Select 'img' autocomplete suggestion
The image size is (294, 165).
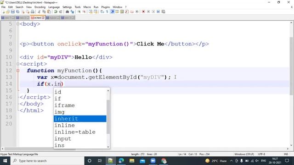[x=80, y=112]
